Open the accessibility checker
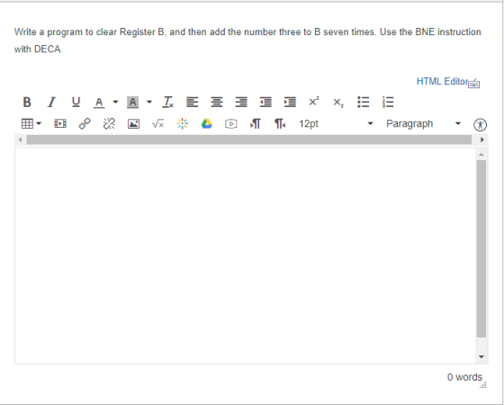 click(481, 124)
